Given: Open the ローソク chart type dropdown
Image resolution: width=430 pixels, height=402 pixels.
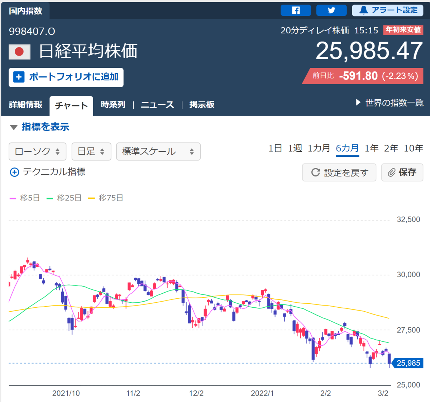Looking at the screenshot, I should point(37,151).
